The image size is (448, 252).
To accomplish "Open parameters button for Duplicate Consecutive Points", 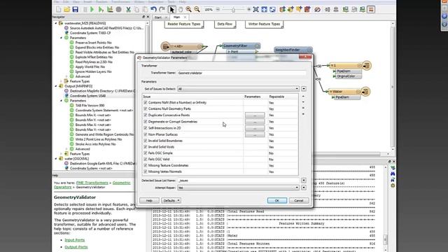I will pos(255,115).
